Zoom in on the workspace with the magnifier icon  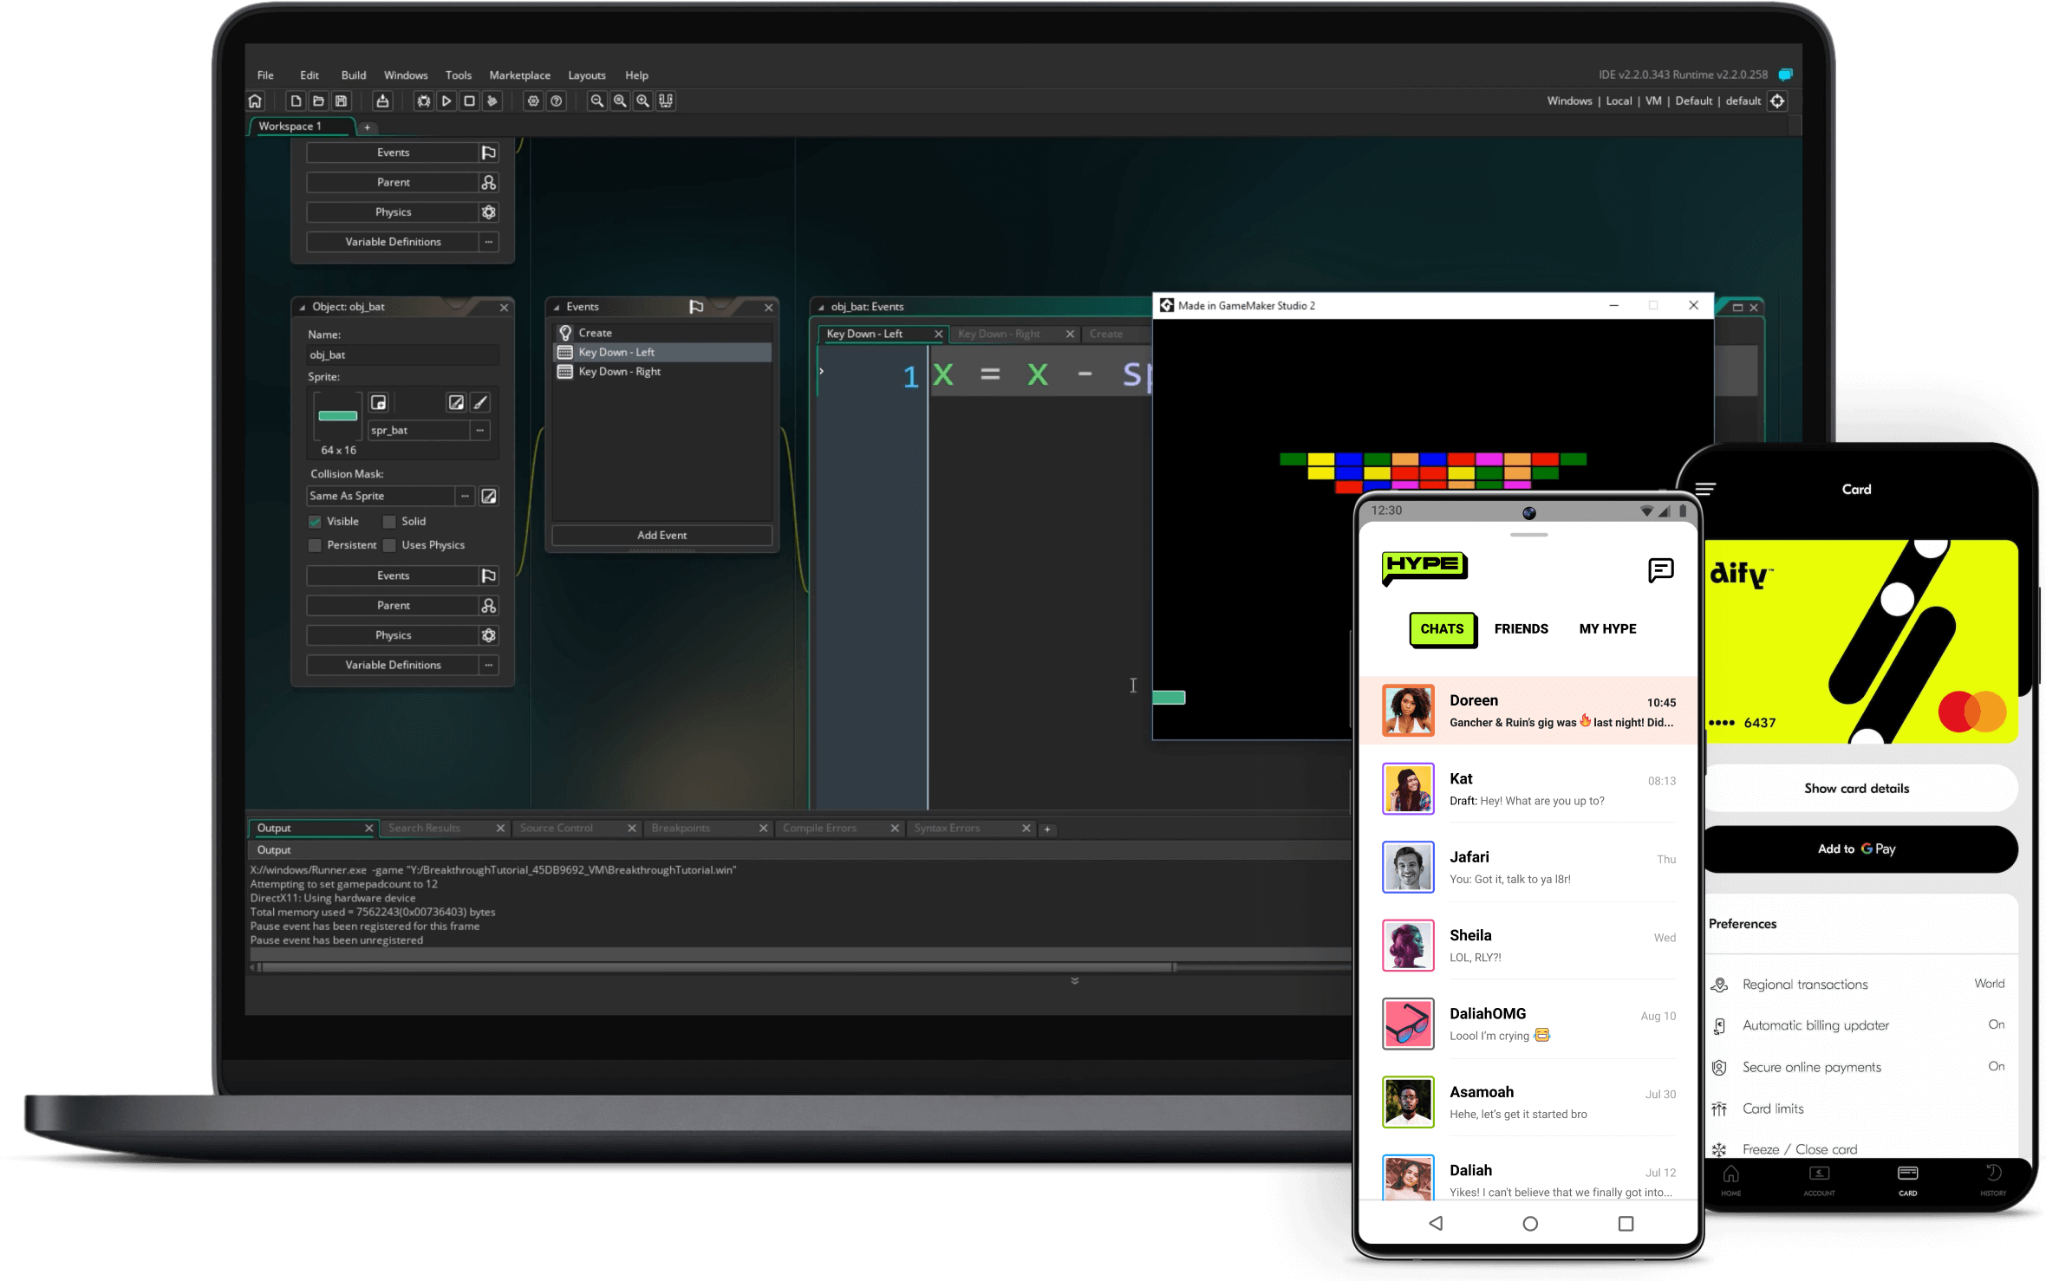click(x=643, y=101)
